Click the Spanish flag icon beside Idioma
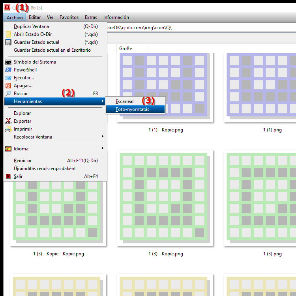 (x=8, y=149)
